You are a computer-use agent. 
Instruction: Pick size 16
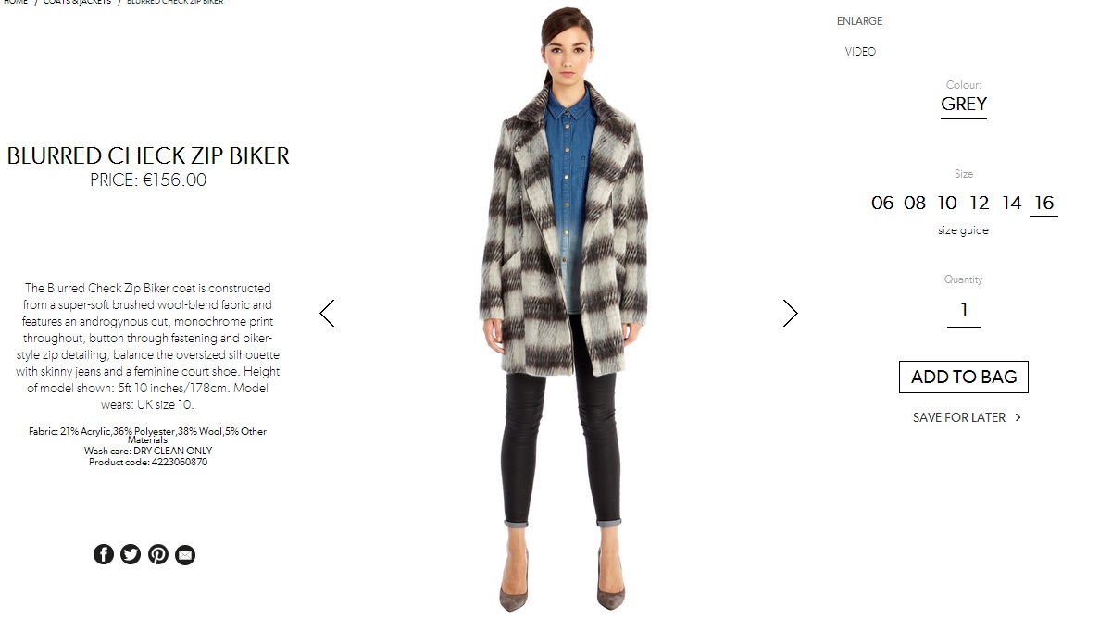click(x=1043, y=203)
